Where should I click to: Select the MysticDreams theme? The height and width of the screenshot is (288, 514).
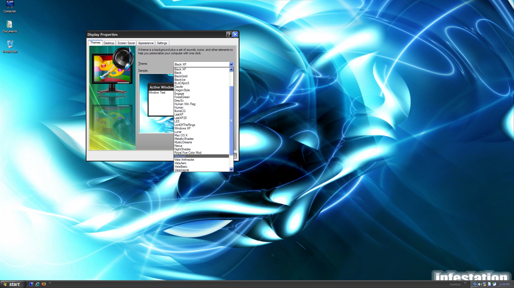coord(201,142)
